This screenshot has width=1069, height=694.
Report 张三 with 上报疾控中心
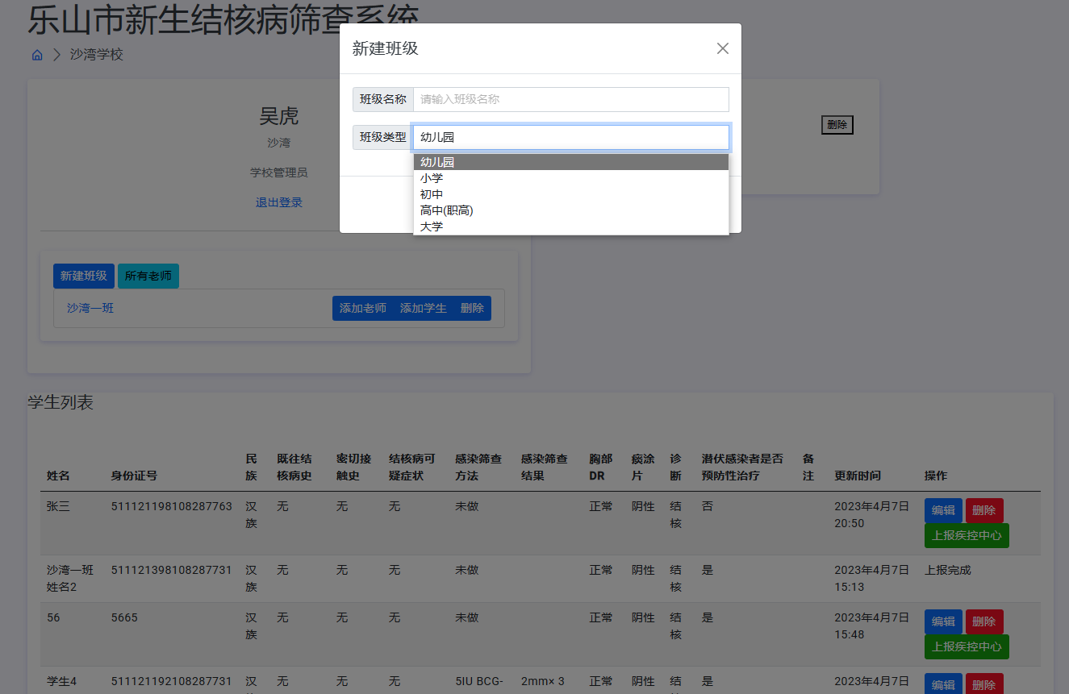tap(967, 535)
